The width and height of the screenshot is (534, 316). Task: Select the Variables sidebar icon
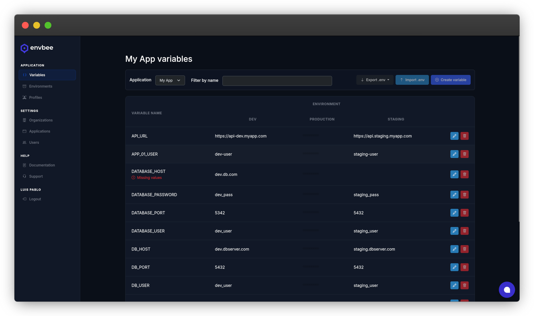pyautogui.click(x=25, y=75)
